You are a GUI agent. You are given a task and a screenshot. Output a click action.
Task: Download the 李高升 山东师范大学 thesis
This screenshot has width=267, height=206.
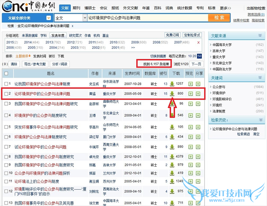tap(171, 127)
